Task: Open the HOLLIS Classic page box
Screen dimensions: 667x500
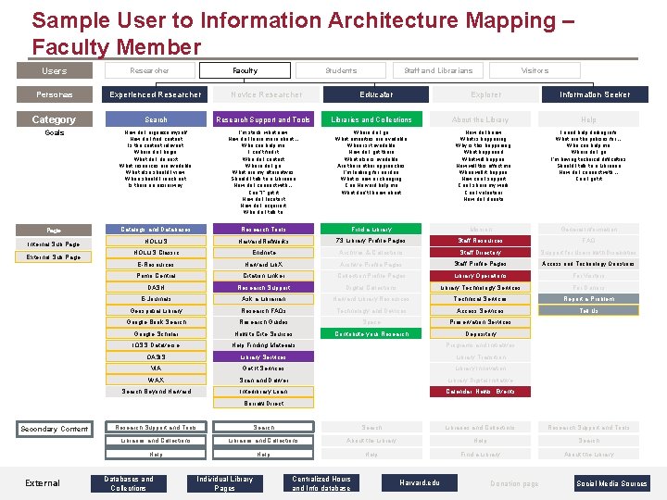Action: [156, 253]
